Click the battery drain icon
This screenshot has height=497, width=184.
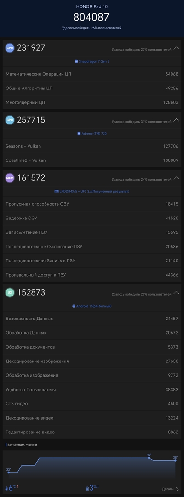click(87, 489)
